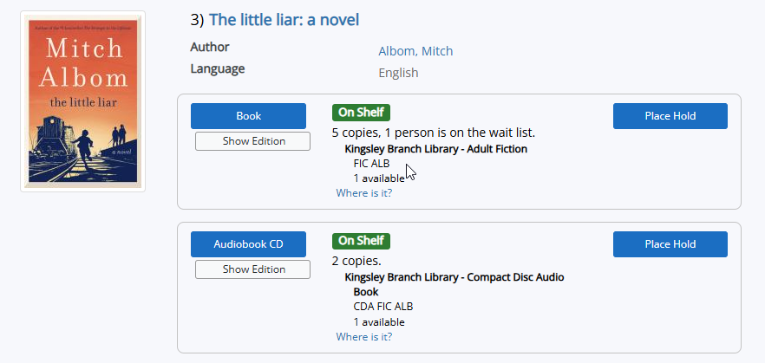765x363 pixels.
Task: Open 'The little liar: a novel' title link
Action: pyautogui.click(x=284, y=20)
